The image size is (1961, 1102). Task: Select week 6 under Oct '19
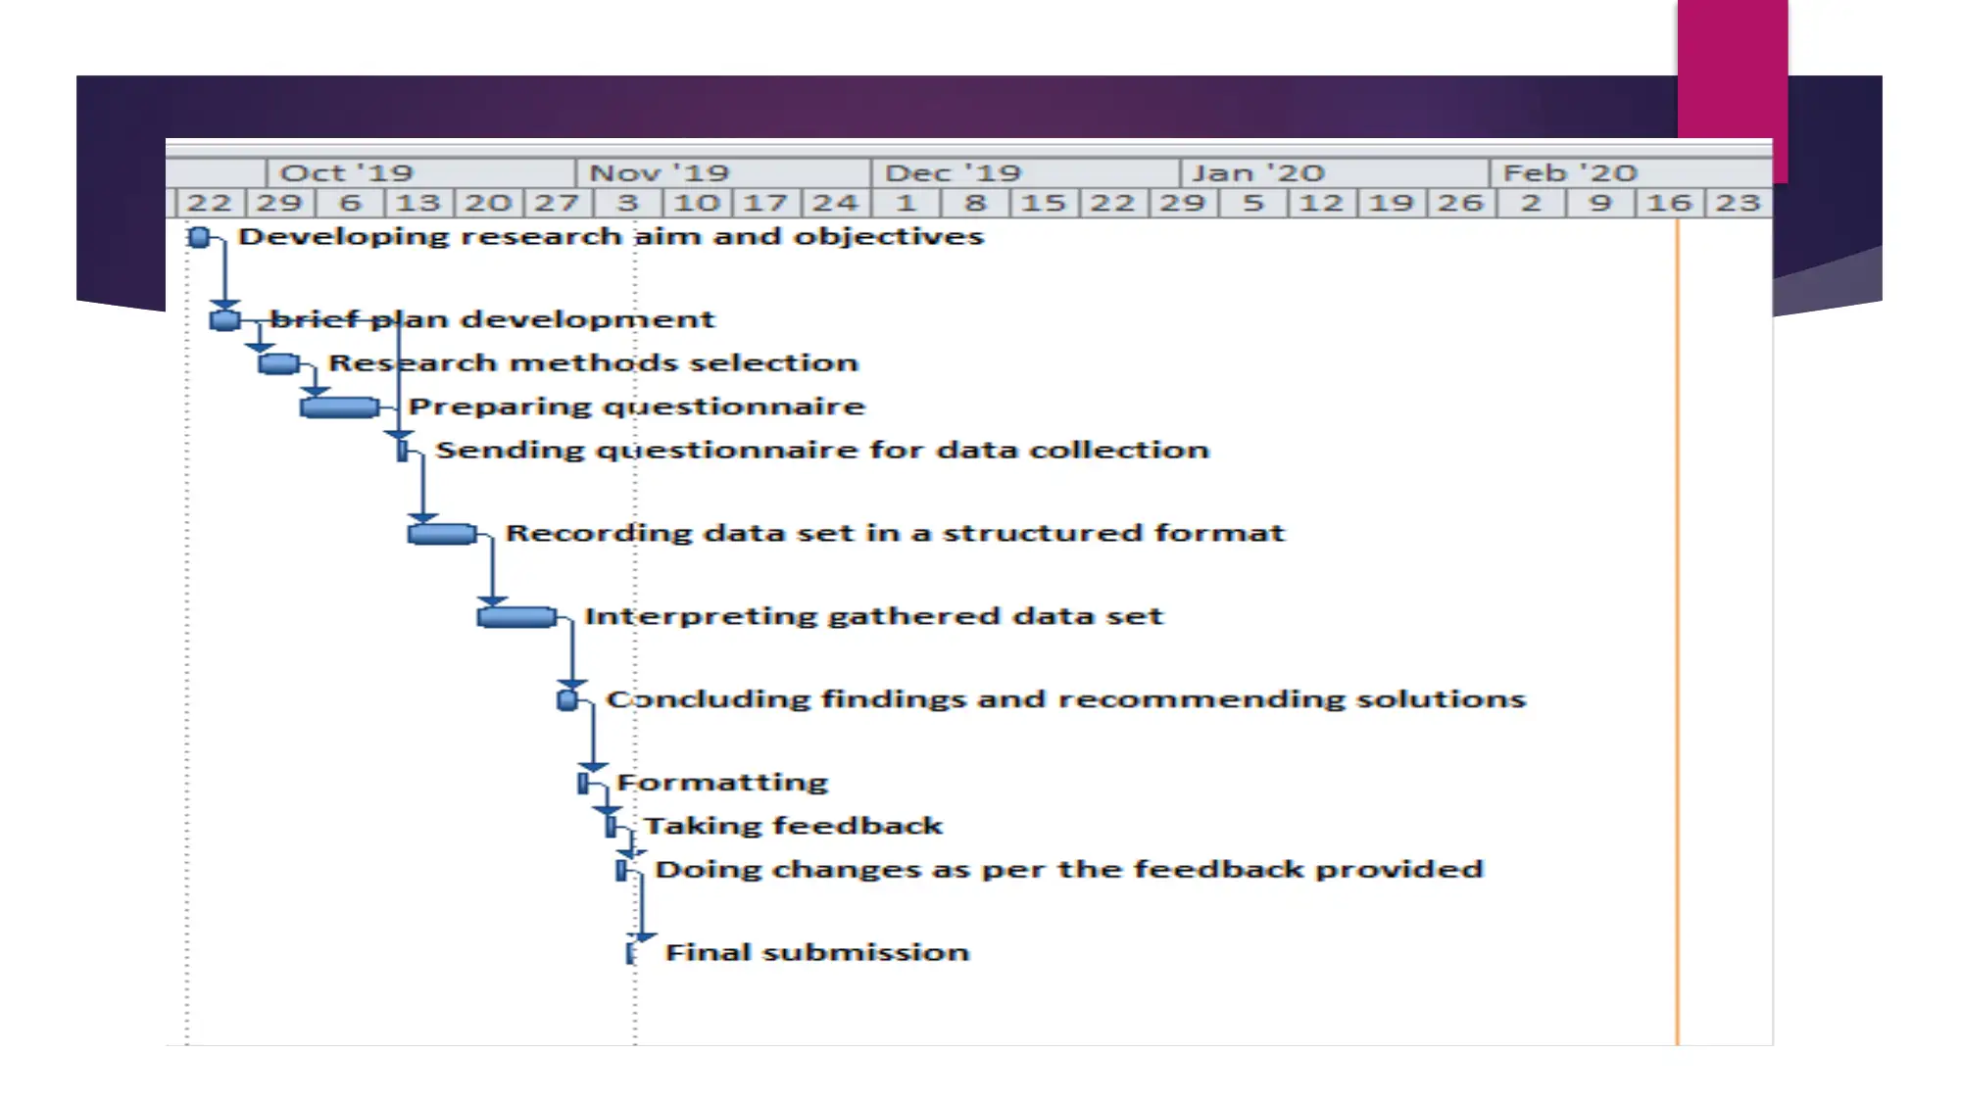(350, 203)
